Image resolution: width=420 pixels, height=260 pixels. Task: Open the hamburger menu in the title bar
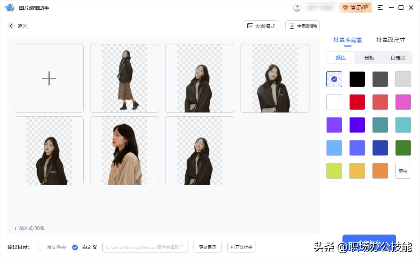380,8
